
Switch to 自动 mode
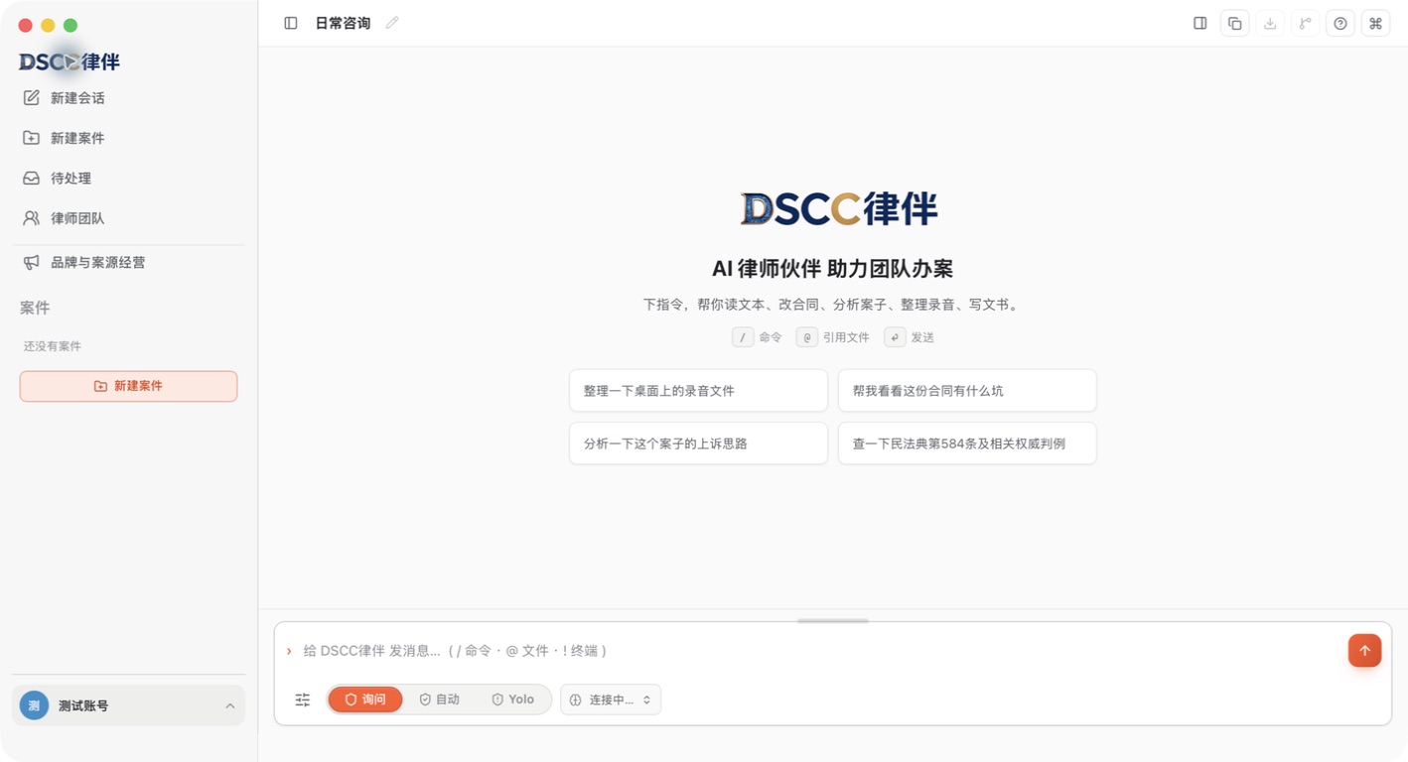tap(439, 699)
